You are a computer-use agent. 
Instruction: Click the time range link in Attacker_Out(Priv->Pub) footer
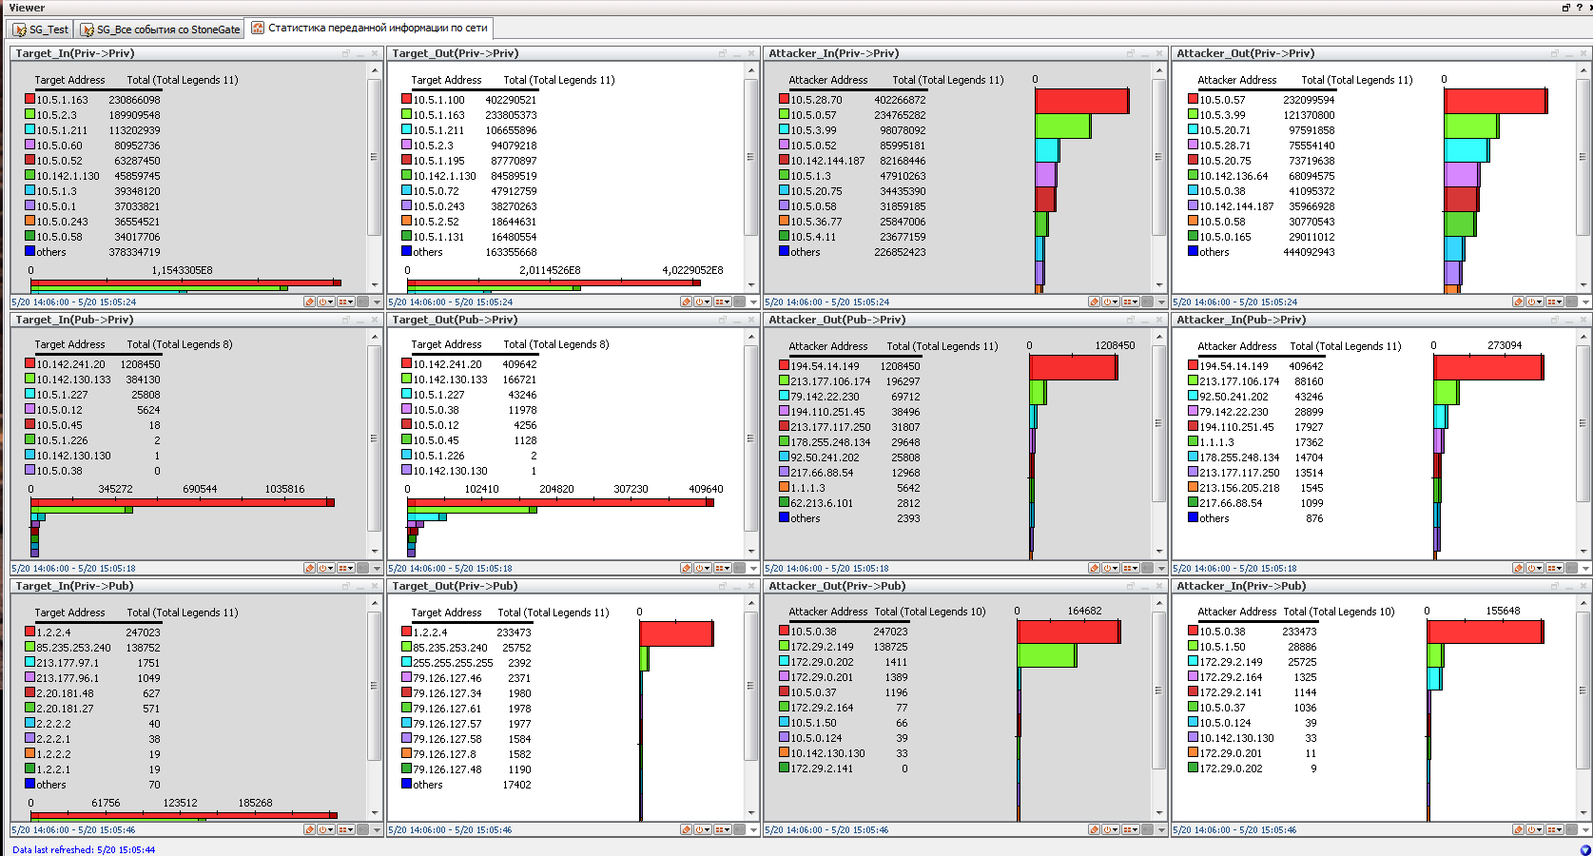(826, 829)
